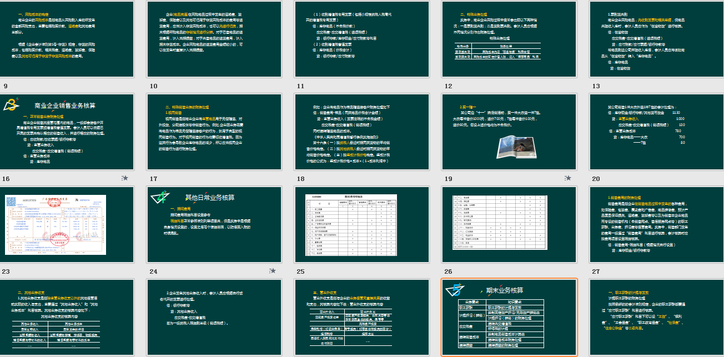724x357 pixels.
Task: Click the animation star icon under slide 25
Action: point(273,271)
